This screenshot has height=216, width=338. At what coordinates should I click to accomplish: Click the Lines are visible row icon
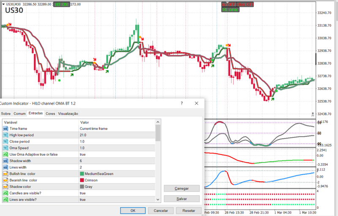click(x=6, y=199)
